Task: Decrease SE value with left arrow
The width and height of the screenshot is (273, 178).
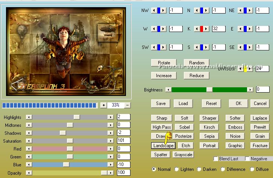Action: click(240, 47)
